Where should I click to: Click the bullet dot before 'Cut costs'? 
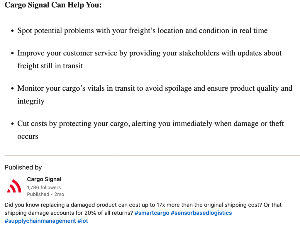12,124
